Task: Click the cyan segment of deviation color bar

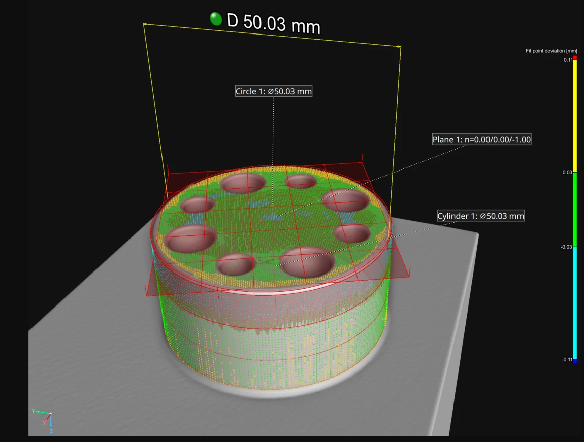Action: [x=575, y=303]
